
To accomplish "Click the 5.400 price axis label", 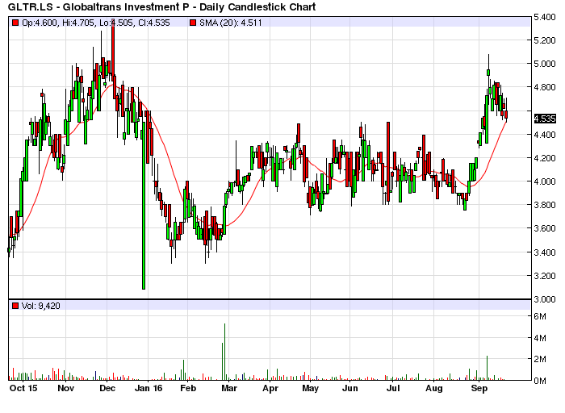I will (x=545, y=17).
